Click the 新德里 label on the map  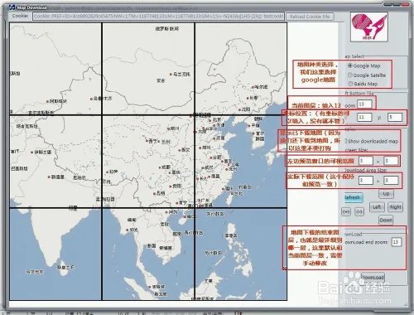(x=57, y=177)
